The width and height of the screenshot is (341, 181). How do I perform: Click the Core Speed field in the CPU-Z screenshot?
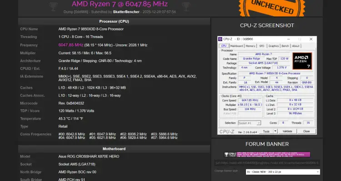(x=250, y=100)
